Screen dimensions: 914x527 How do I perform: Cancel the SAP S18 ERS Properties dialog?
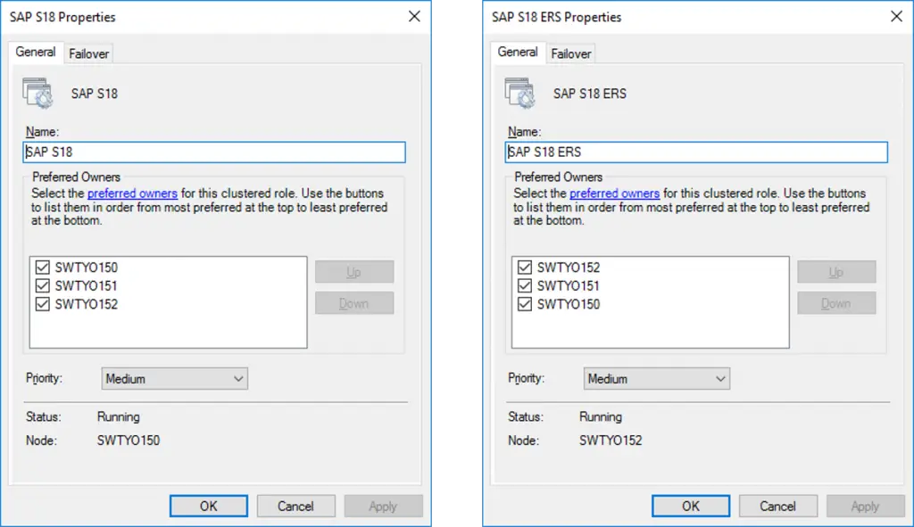[777, 506]
